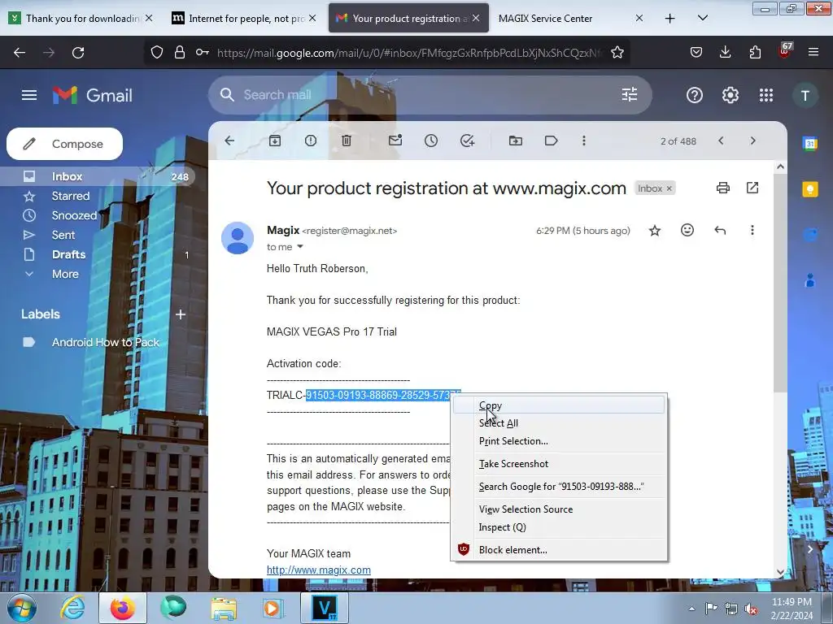Reload the page in Firefox
This screenshot has width=833, height=624.
[78, 53]
